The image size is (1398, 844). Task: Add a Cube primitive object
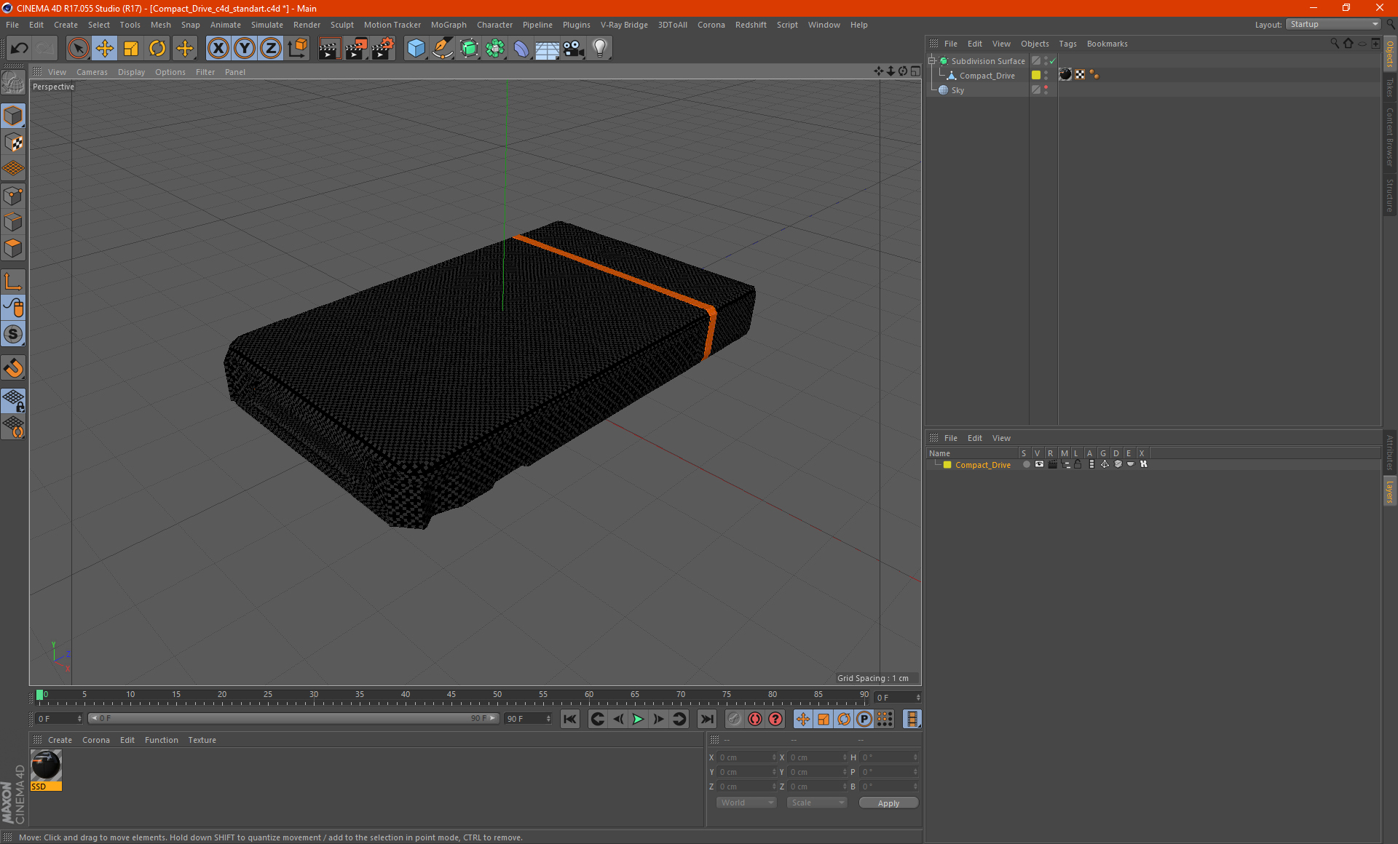click(416, 49)
